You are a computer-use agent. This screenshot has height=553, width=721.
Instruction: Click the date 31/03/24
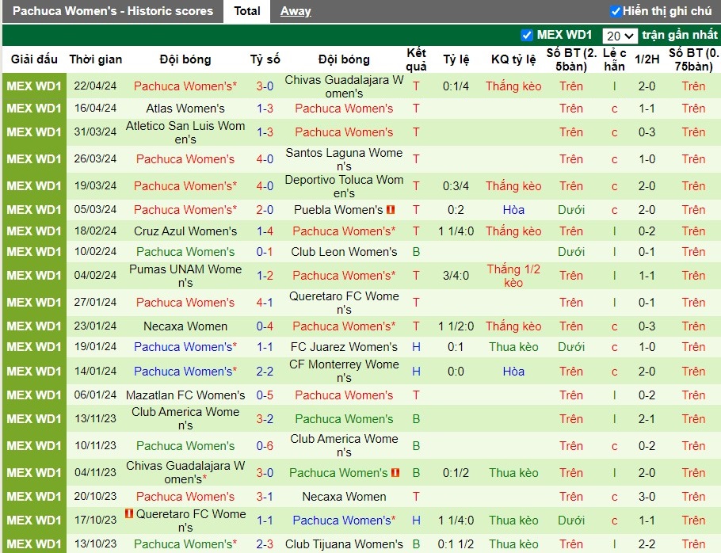[96, 132]
